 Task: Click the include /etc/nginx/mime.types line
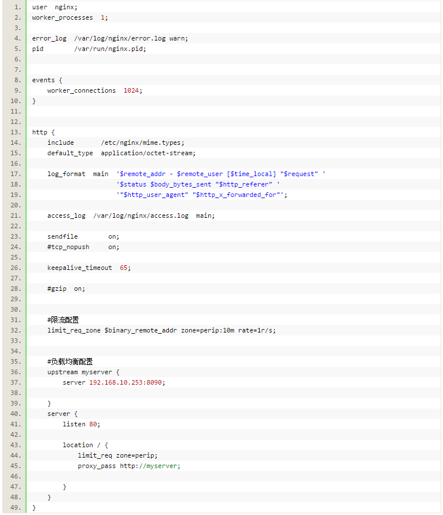point(116,143)
